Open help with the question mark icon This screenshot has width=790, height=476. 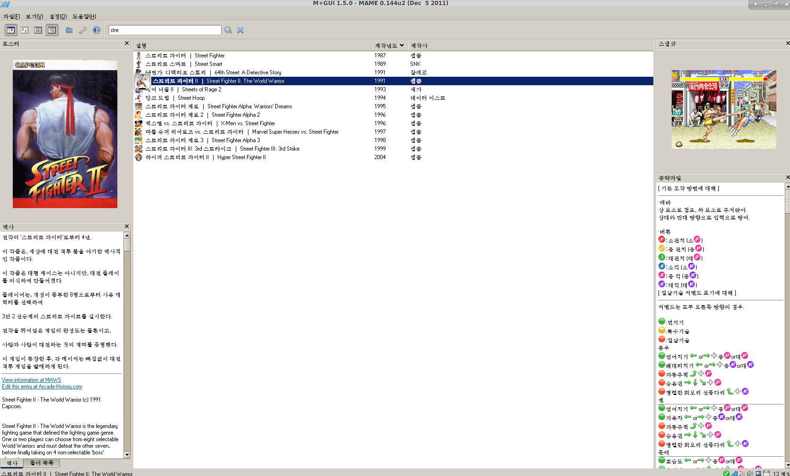point(97,30)
